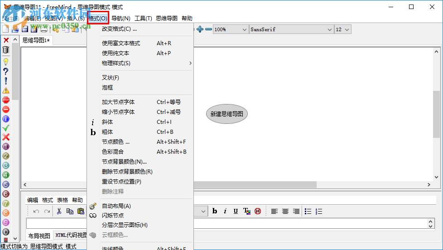Click the trash can remove-all-icons button
Viewport: 443px width, 250px height.
6,50
